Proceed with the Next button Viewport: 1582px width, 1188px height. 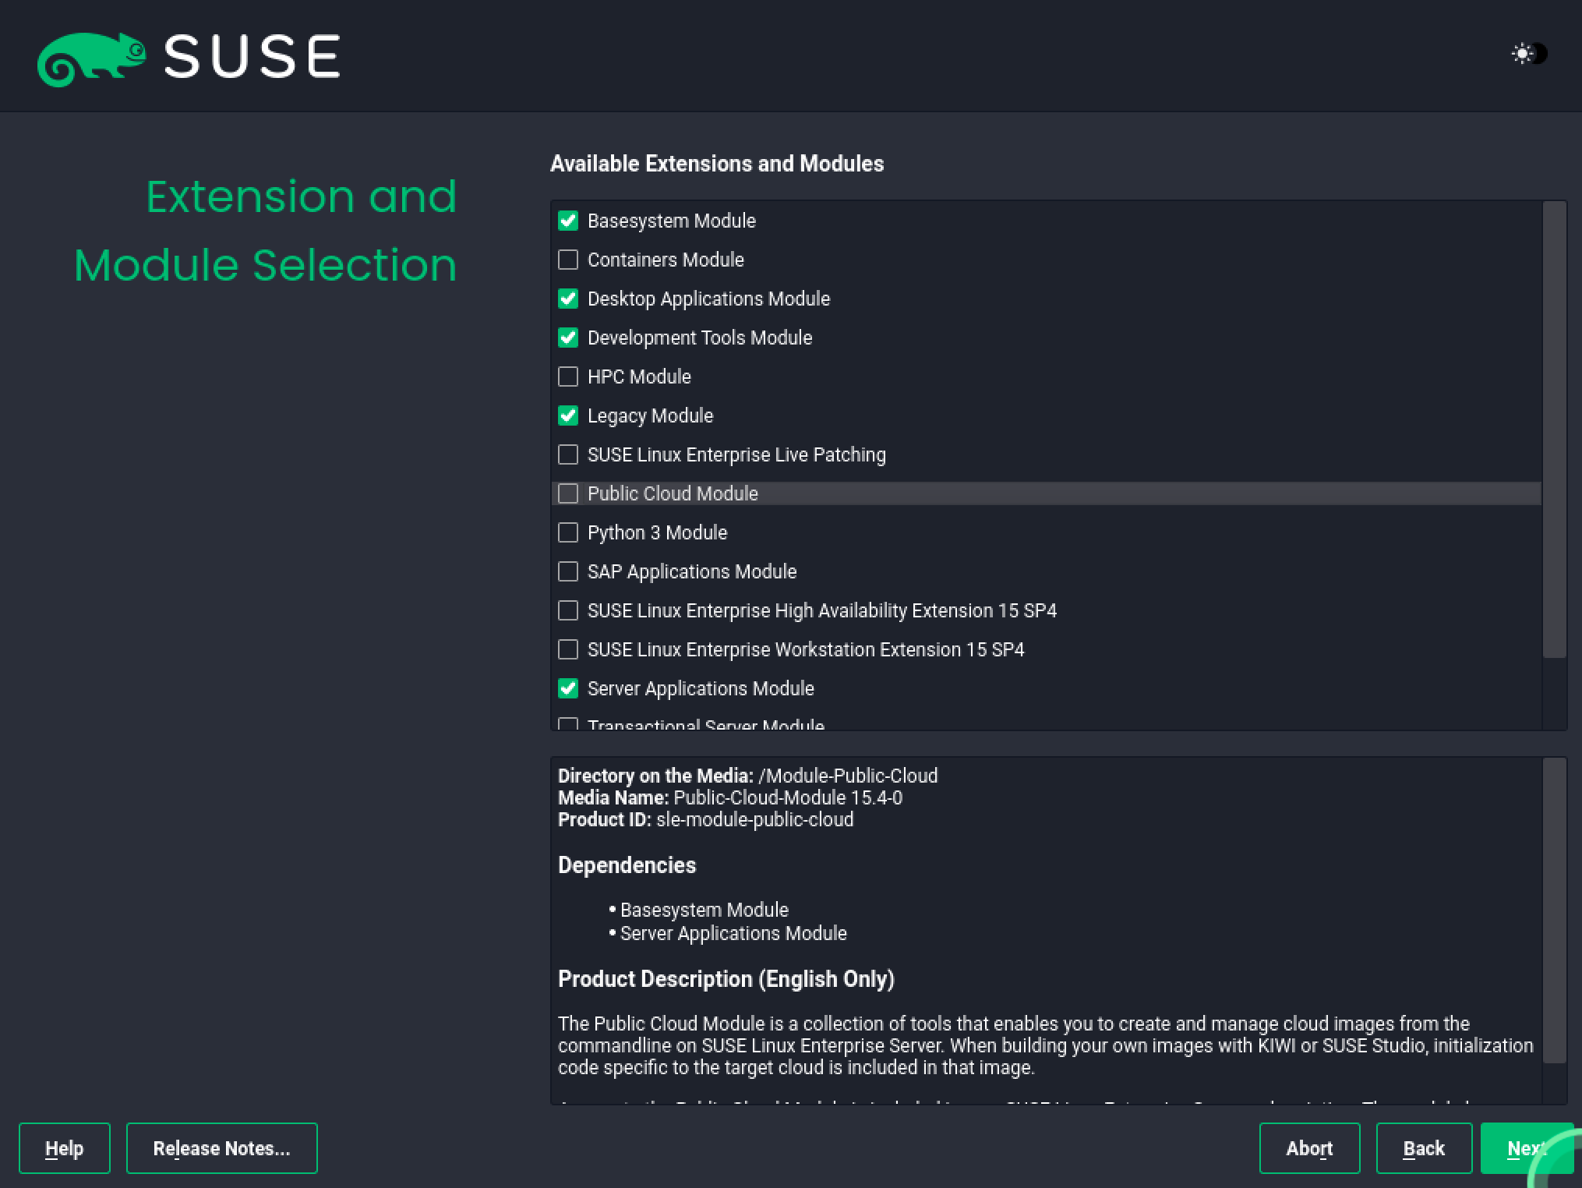(x=1526, y=1148)
